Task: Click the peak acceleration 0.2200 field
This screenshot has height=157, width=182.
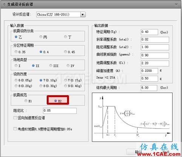Action: [149, 71]
